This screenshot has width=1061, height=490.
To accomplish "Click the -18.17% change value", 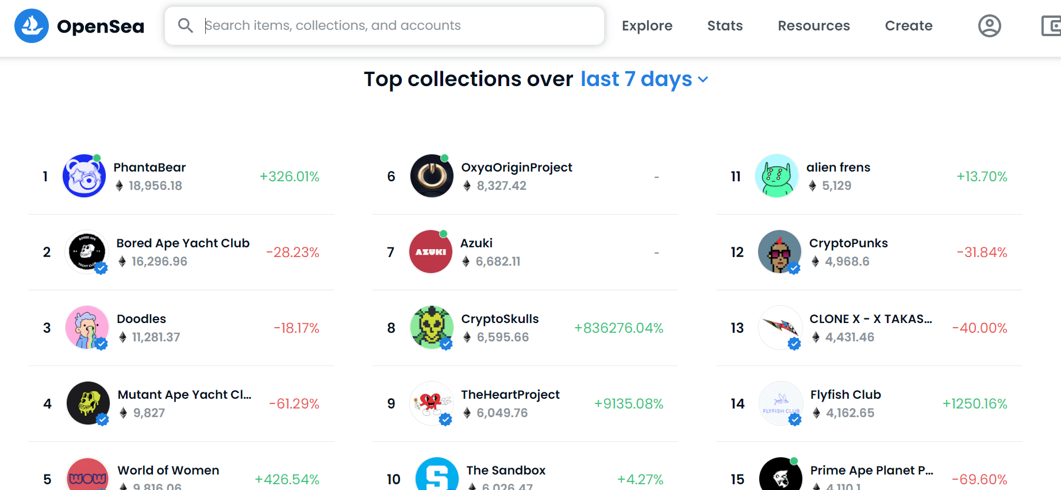I will (x=297, y=328).
